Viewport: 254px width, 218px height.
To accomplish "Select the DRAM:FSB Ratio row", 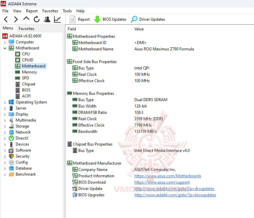I will click(160, 113).
